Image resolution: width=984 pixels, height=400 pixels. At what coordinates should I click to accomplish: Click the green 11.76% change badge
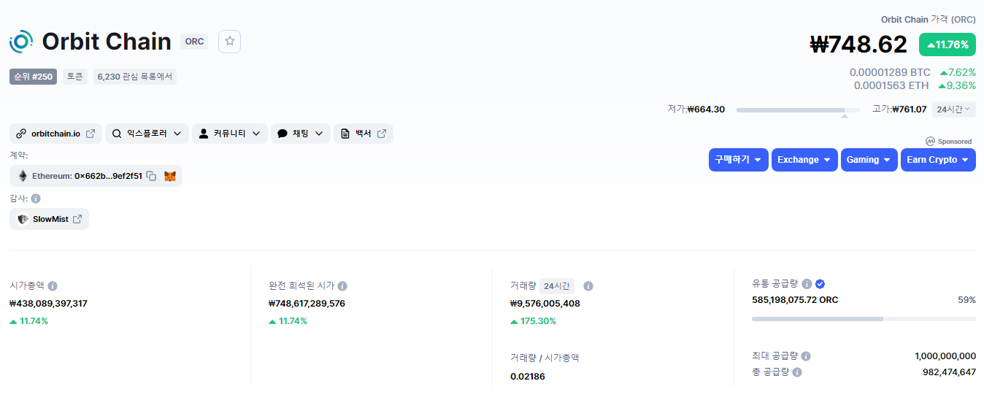point(948,45)
